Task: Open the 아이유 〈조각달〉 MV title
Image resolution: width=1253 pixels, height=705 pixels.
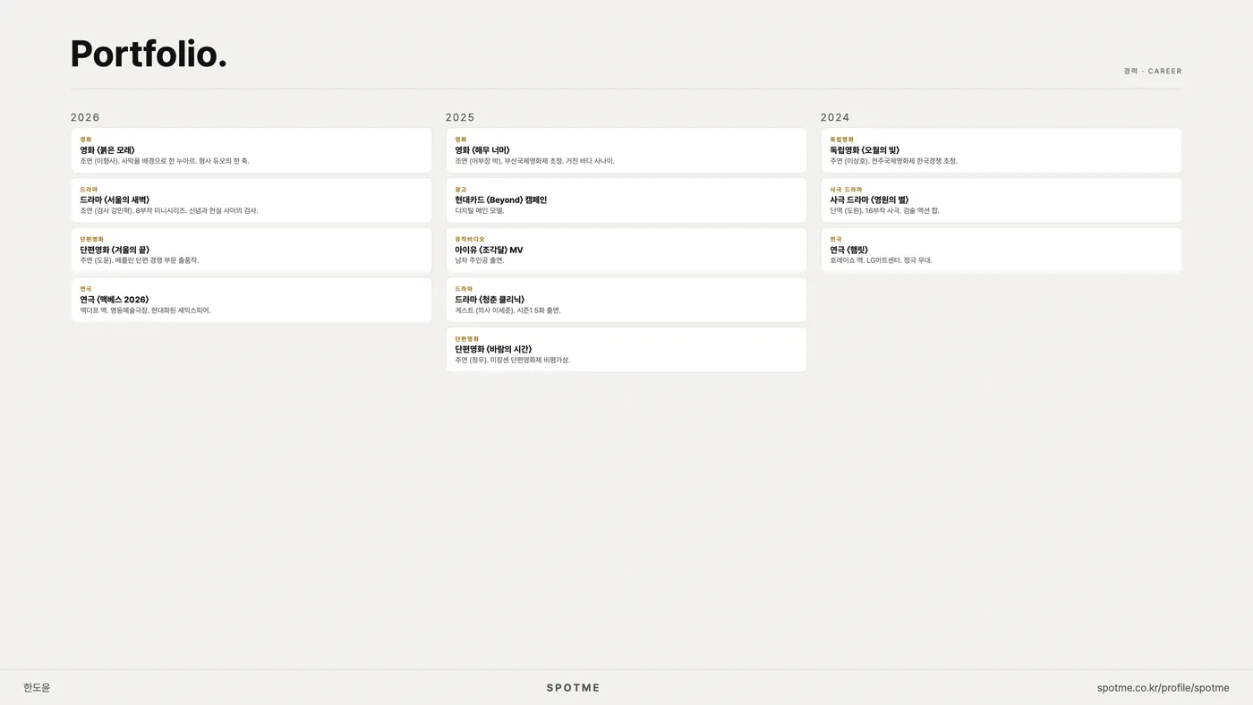Action: (489, 251)
